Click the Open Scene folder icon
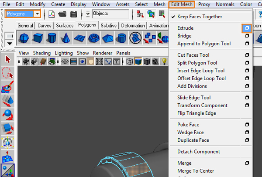This screenshot has height=177, width=262. tap(62, 14)
